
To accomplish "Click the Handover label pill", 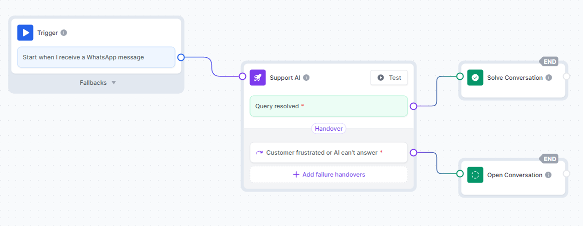I will click(x=328, y=128).
